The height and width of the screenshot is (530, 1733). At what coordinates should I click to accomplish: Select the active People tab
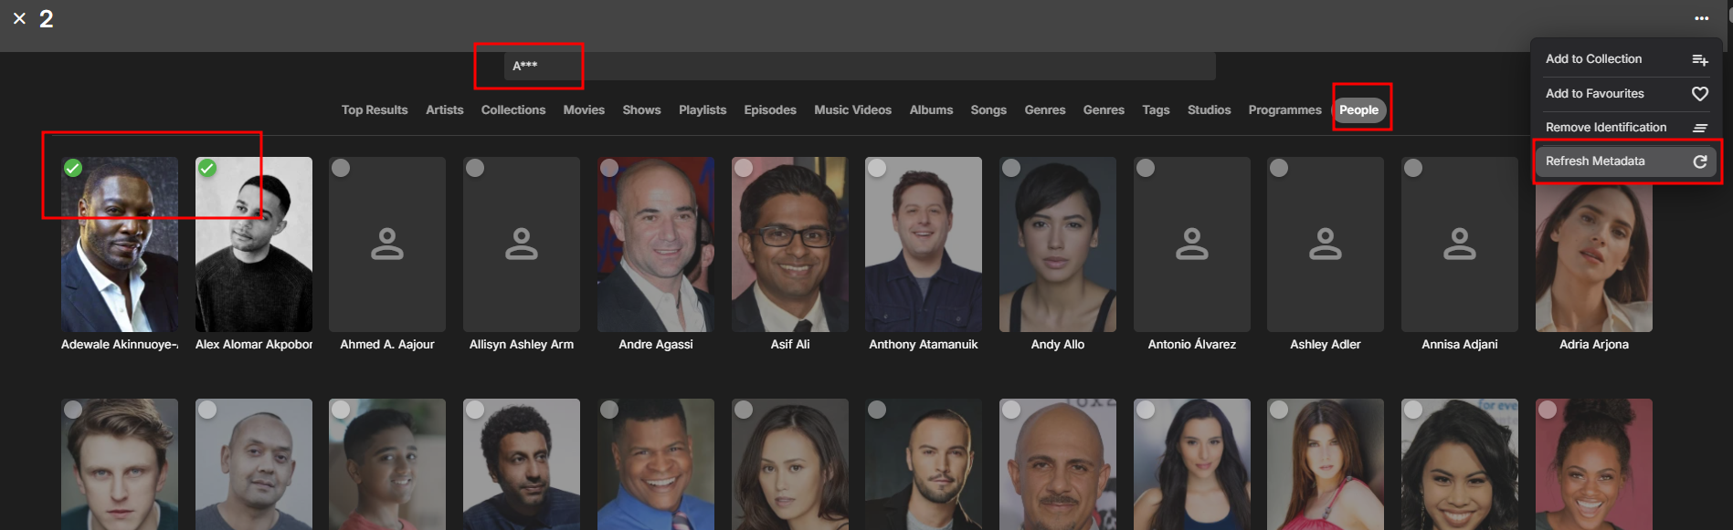pyautogui.click(x=1359, y=110)
